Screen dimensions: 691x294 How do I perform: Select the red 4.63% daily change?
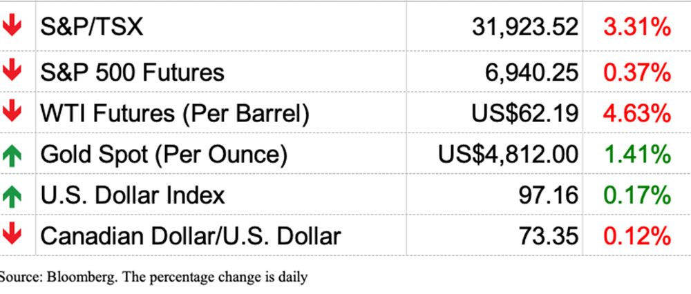click(x=636, y=113)
